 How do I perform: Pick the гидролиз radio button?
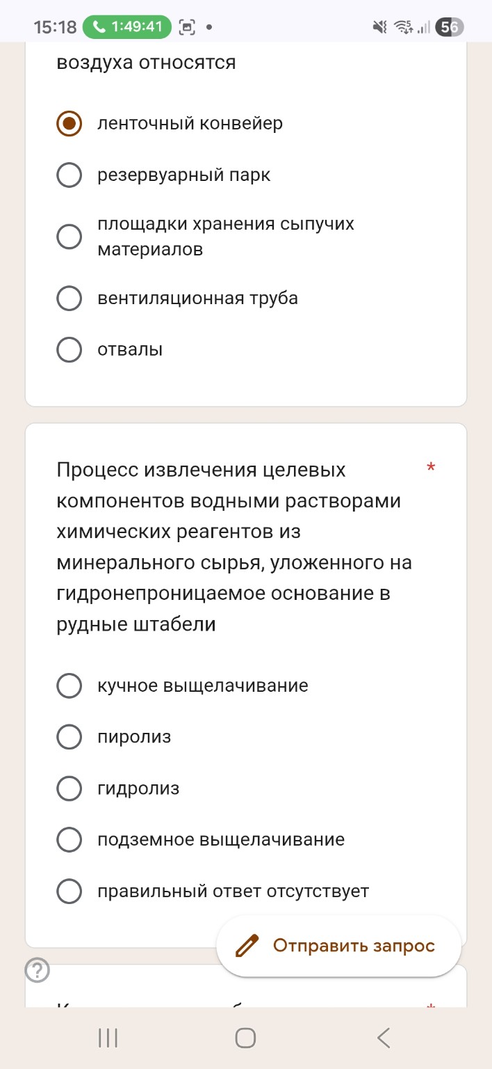coord(69,788)
